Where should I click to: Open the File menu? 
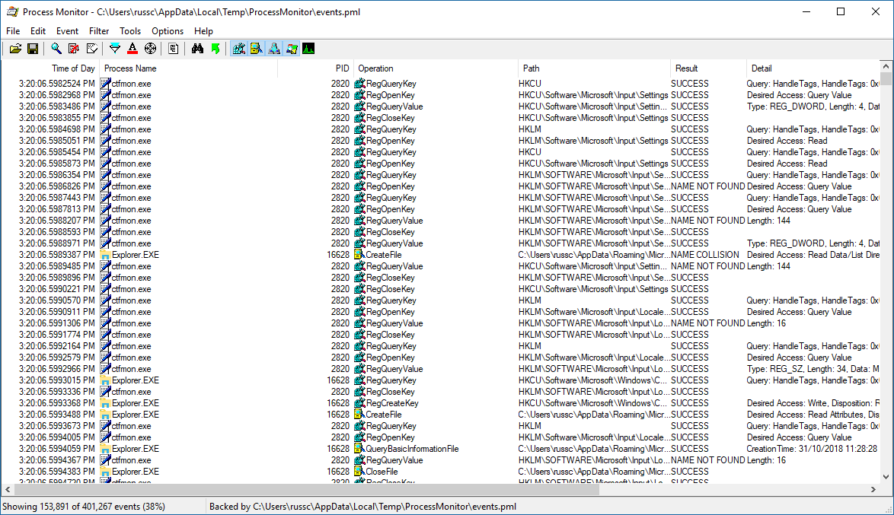pos(12,31)
